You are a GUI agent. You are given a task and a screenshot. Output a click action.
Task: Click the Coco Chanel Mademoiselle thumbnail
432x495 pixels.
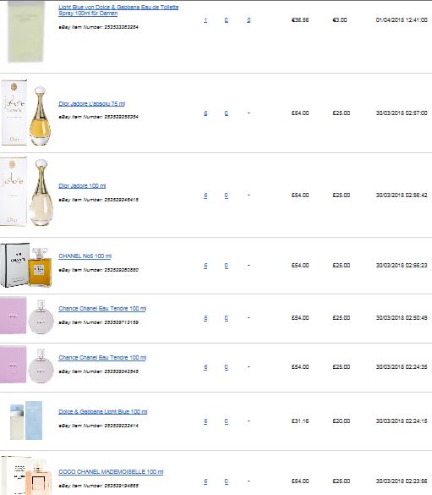pyautogui.click(x=26, y=476)
